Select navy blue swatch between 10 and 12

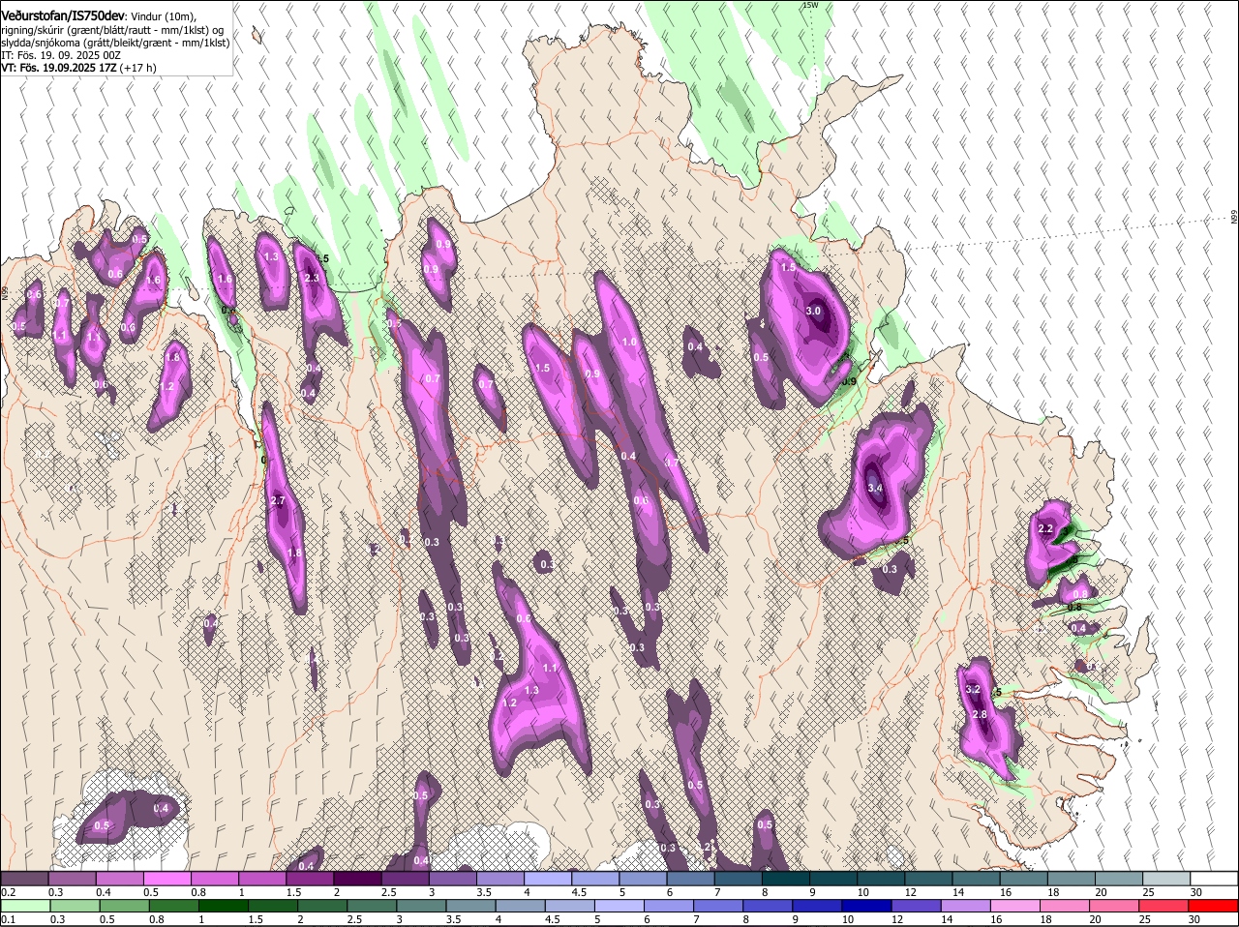tap(867, 907)
